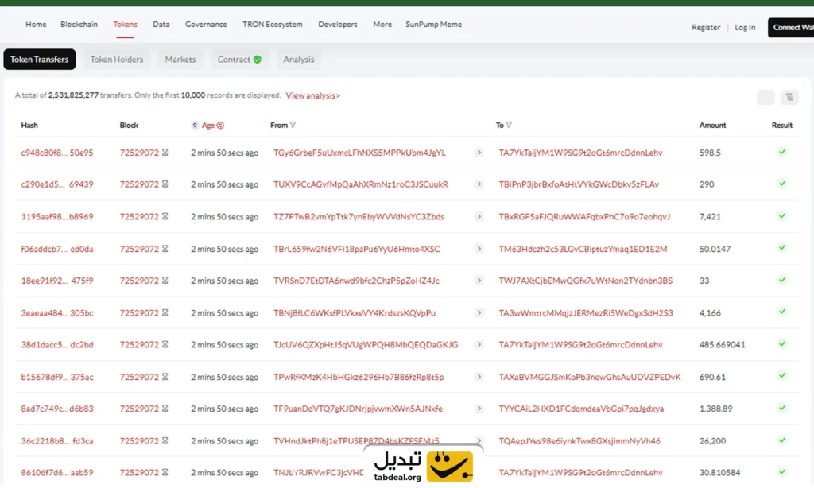Image resolution: width=814 pixels, height=488 pixels.
Task: Open the More menu
Action: 382,25
